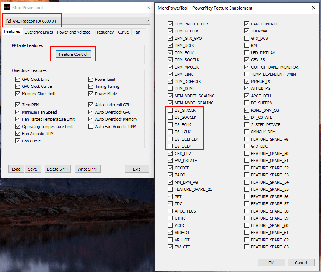Uncheck Fan Acoustic RPM
The width and height of the screenshot is (321, 272).
pos(18,134)
